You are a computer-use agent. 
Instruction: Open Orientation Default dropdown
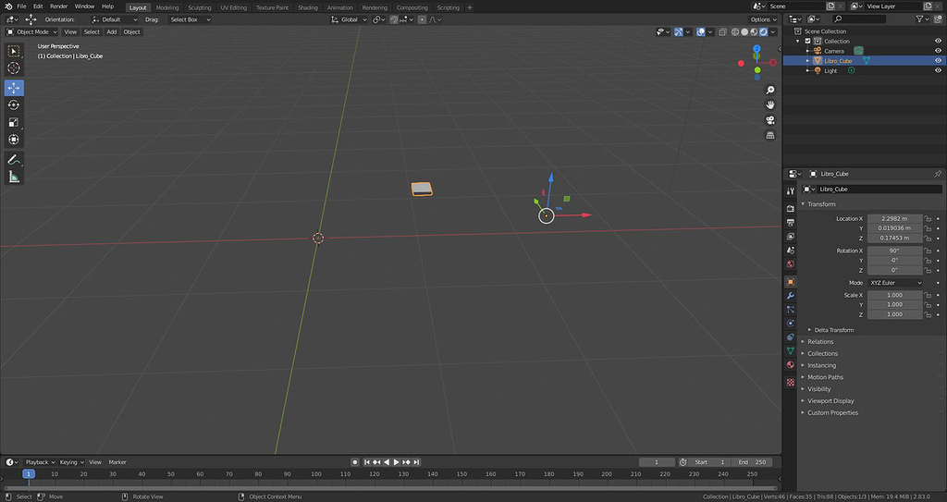pyautogui.click(x=114, y=19)
